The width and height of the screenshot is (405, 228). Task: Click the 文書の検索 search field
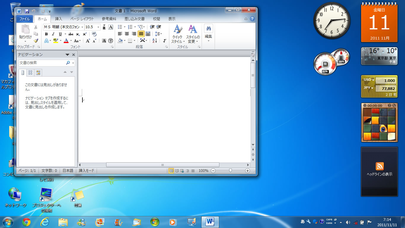click(42, 63)
